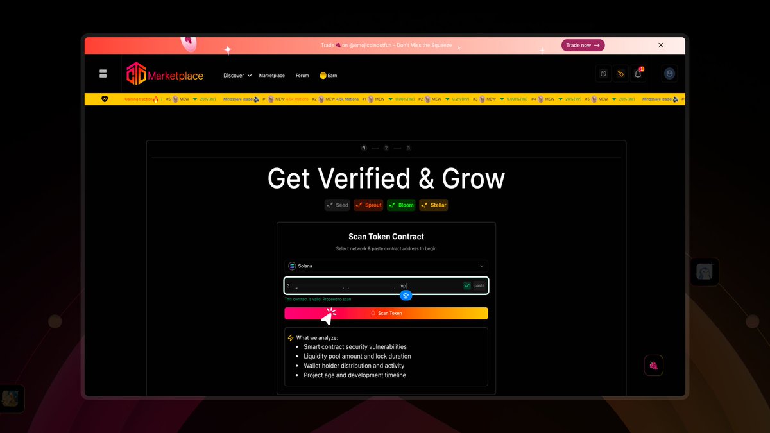
Task: Click 'Liquidity pool amount and lock duration' item
Action: click(x=357, y=356)
